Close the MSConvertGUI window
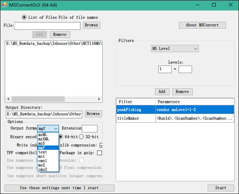This screenshot has width=239, height=194. coord(231,5)
